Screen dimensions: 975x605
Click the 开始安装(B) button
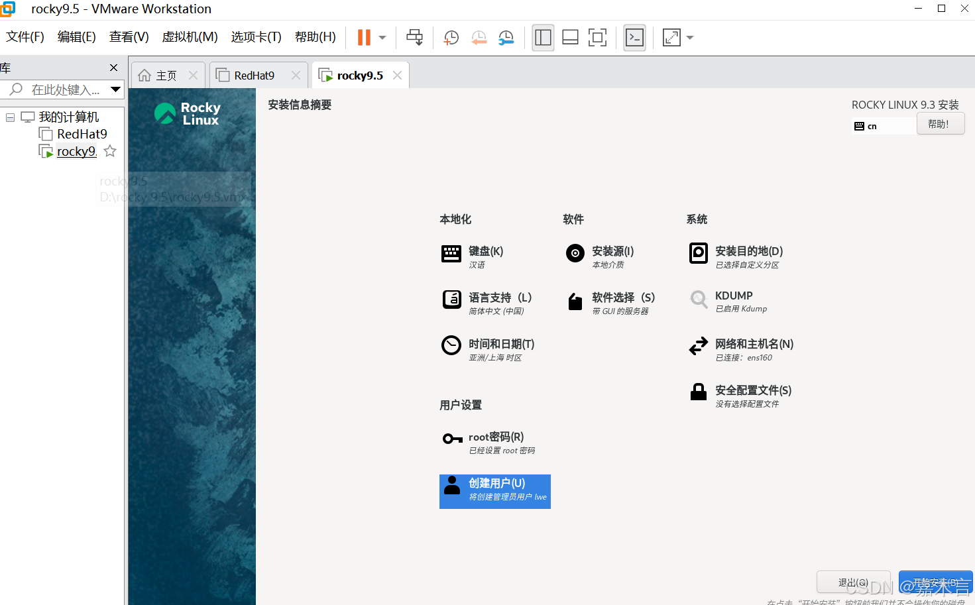(936, 582)
